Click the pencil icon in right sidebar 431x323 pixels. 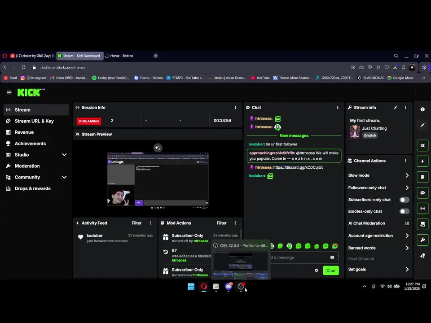[x=422, y=125]
